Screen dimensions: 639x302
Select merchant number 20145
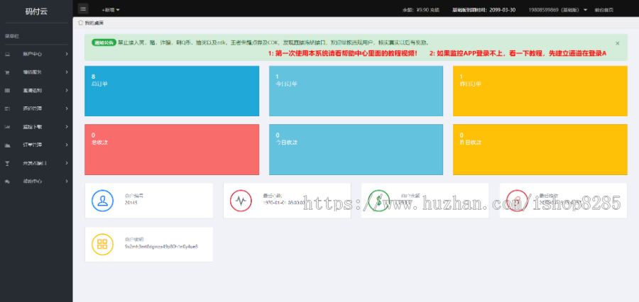[x=131, y=202]
